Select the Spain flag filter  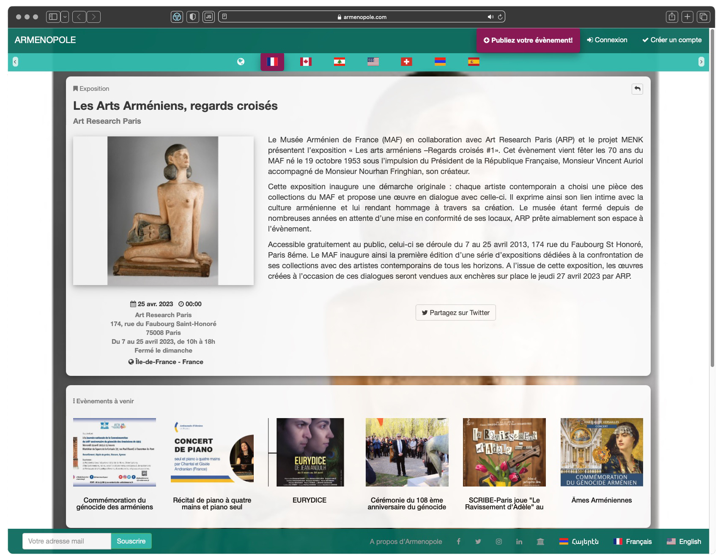(x=474, y=62)
